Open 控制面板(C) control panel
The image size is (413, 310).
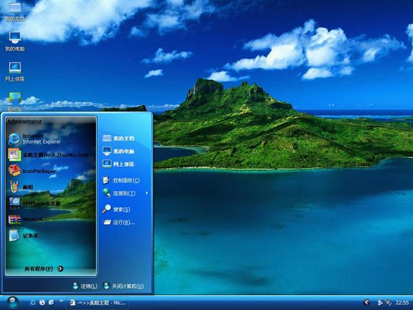121,180
